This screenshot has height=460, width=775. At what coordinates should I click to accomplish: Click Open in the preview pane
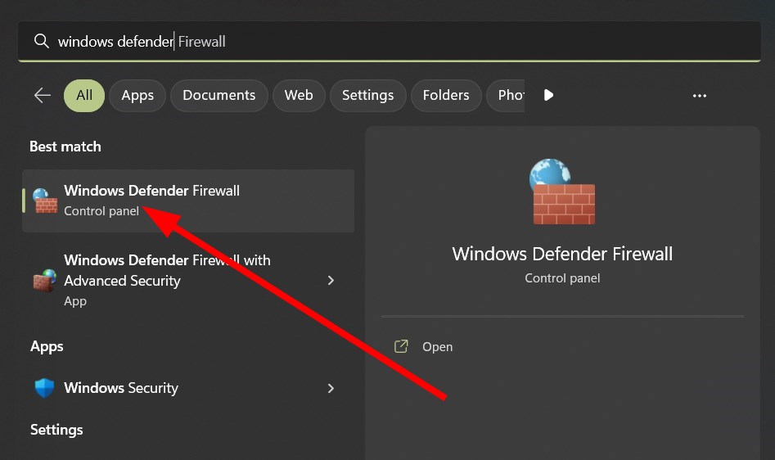click(437, 347)
